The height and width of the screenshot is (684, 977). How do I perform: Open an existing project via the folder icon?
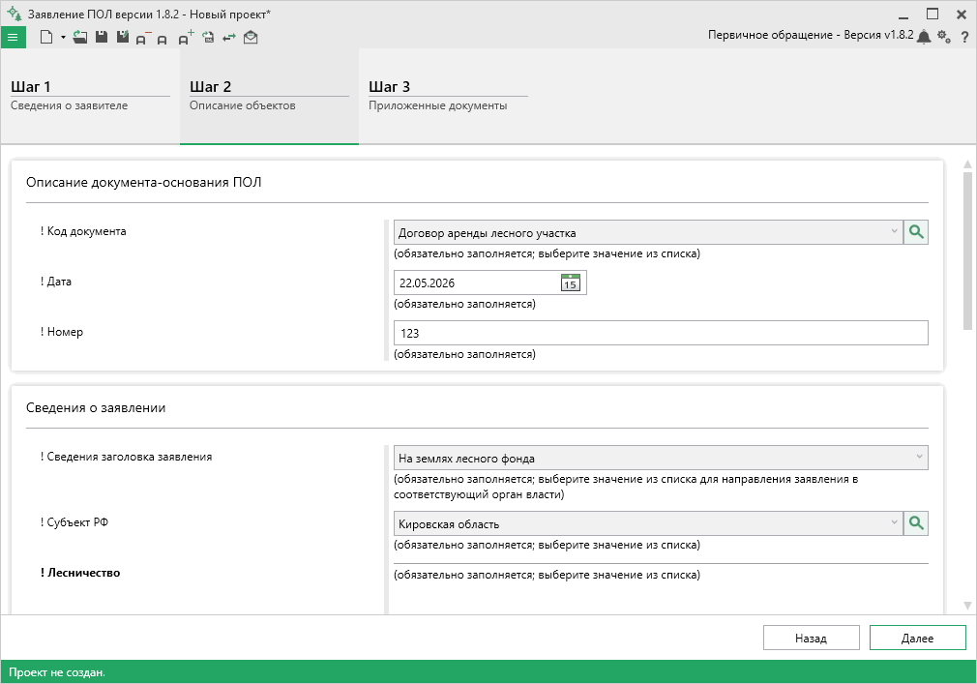click(x=79, y=38)
